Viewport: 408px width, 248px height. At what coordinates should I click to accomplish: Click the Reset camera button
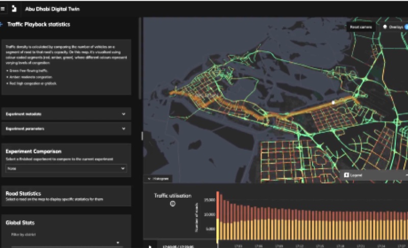coord(361,27)
